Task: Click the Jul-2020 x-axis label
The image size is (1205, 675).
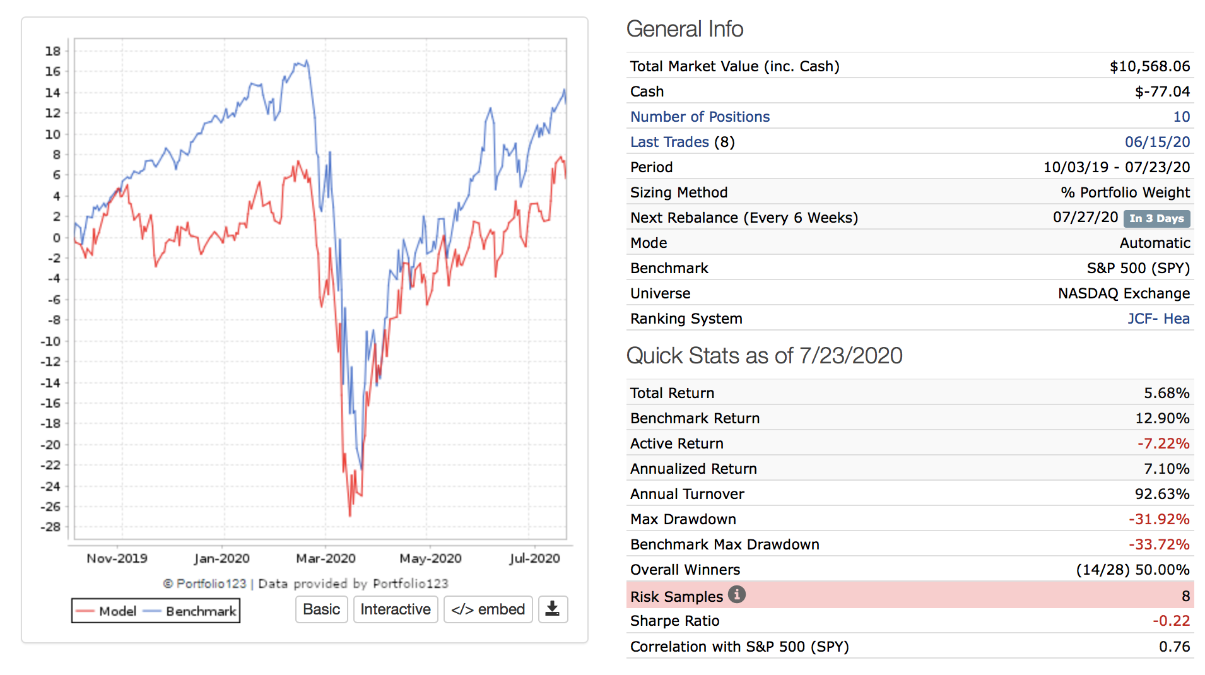Action: pos(534,558)
